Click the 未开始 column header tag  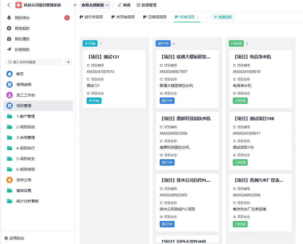[90, 43]
